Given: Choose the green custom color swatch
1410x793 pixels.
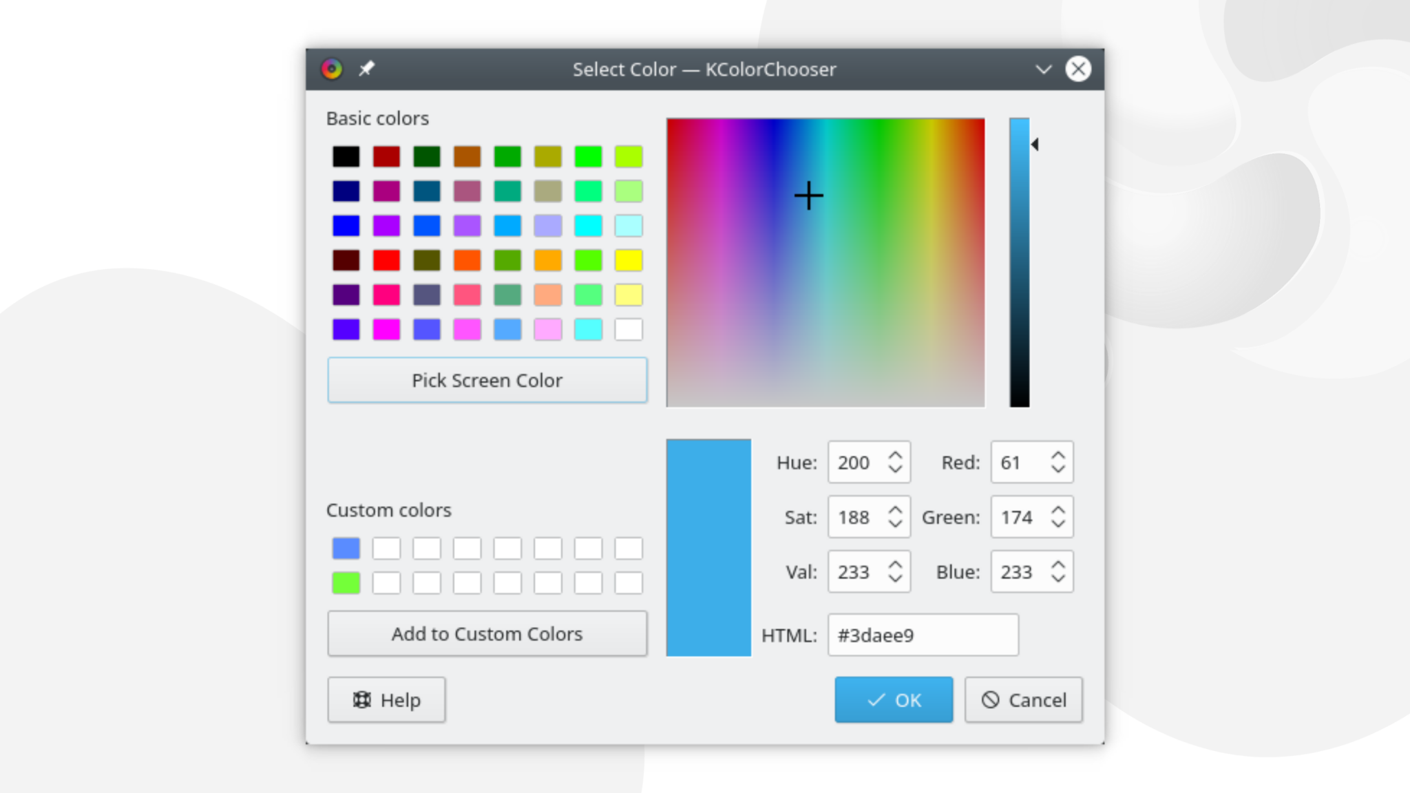Looking at the screenshot, I should point(346,583).
